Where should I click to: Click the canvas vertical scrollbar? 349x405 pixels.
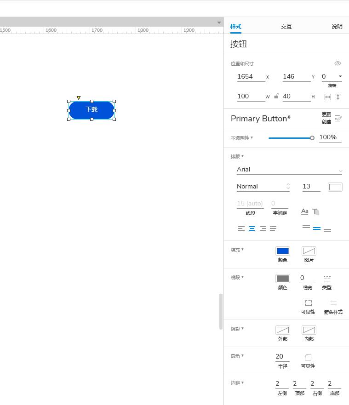(x=221, y=312)
